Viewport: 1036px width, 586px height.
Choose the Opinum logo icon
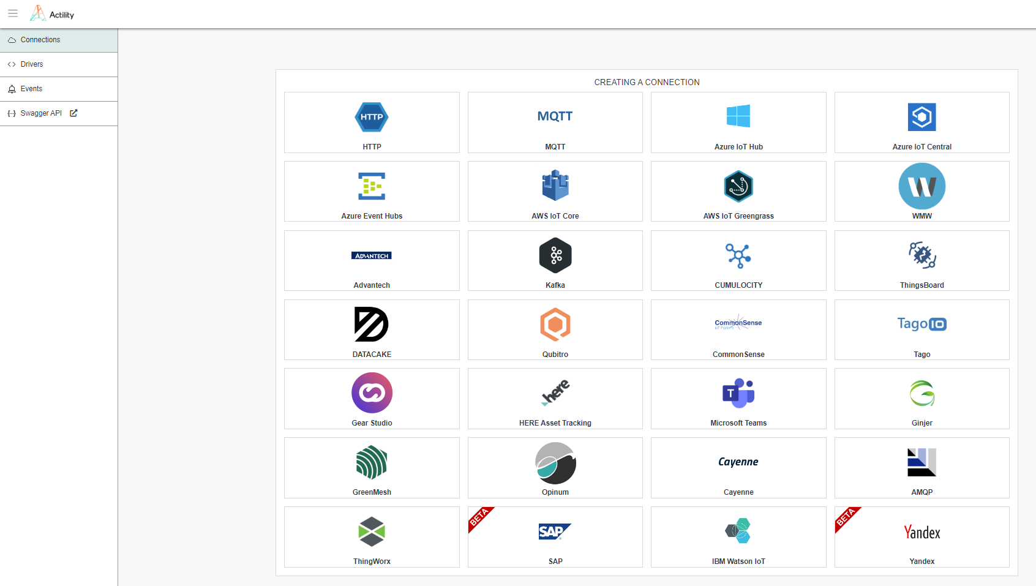pos(555,464)
